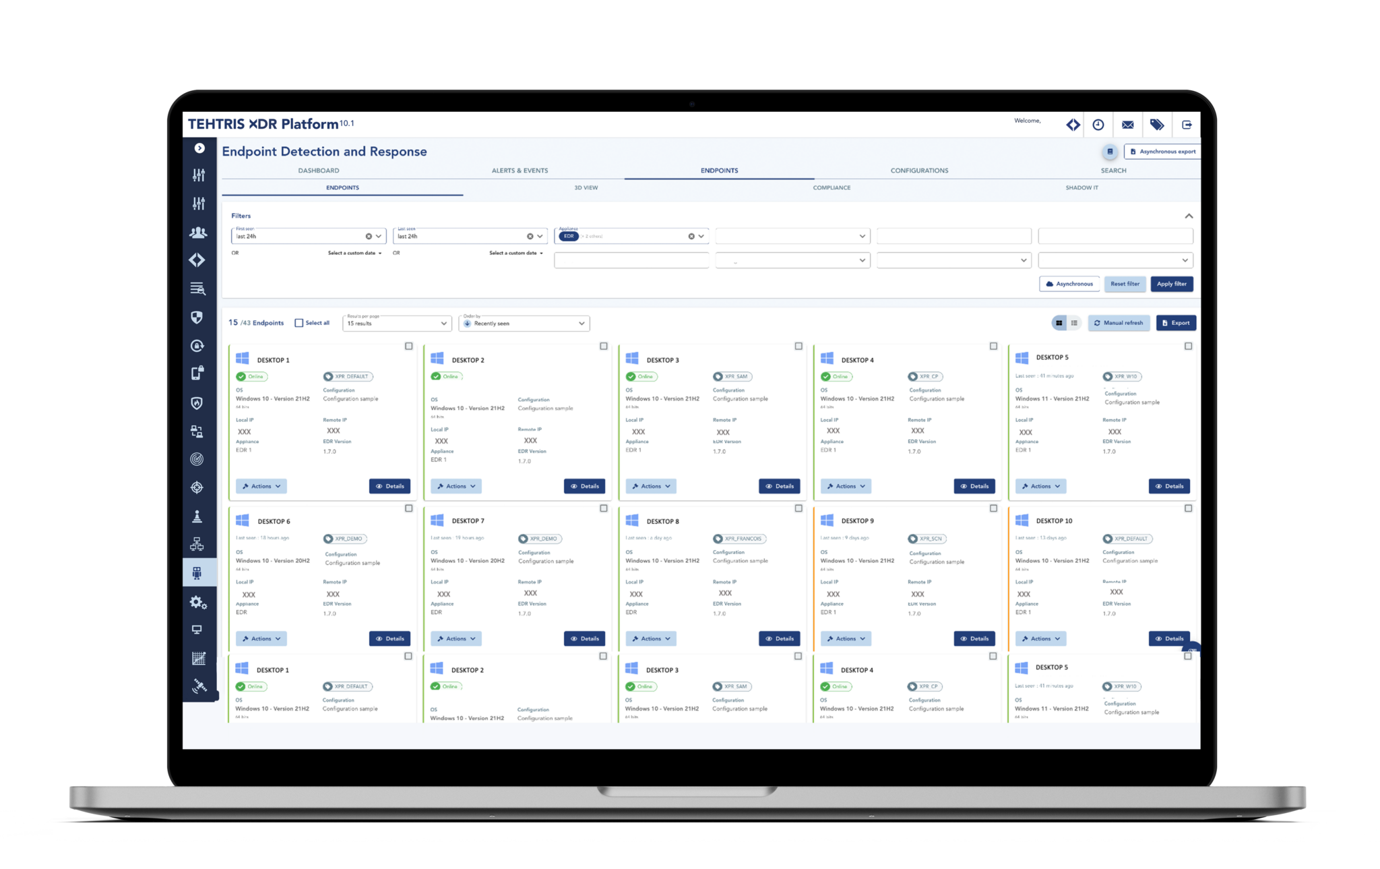This screenshot has height=869, width=1380.
Task: Open the gears settings icon in sidebar
Action: click(198, 602)
